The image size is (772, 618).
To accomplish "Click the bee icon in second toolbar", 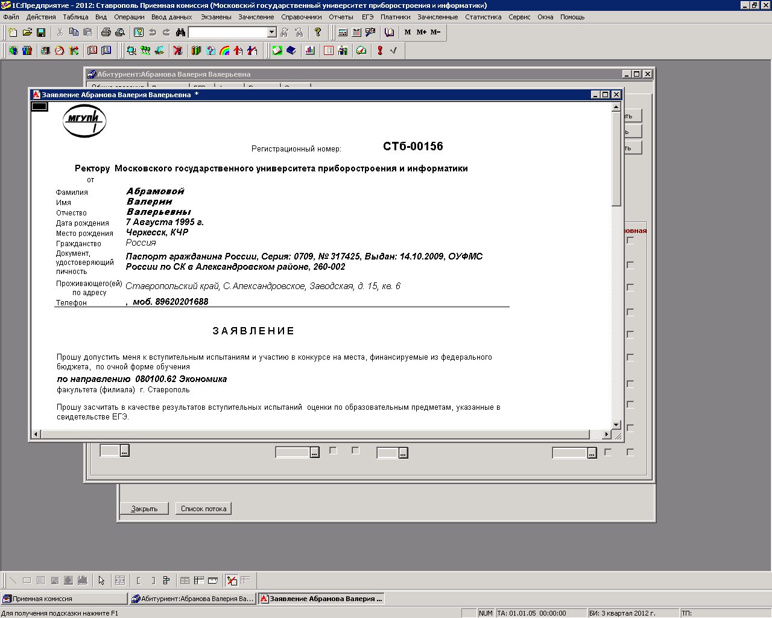I will click(159, 51).
